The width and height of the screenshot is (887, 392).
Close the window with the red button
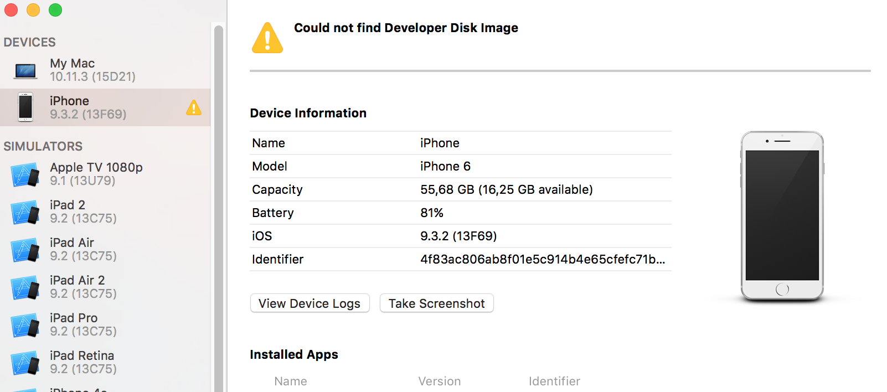pyautogui.click(x=11, y=10)
